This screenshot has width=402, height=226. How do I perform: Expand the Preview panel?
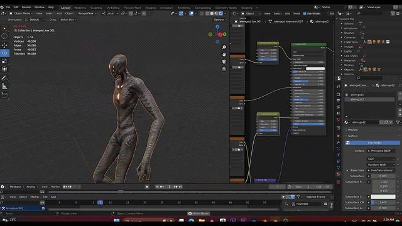coord(353,130)
